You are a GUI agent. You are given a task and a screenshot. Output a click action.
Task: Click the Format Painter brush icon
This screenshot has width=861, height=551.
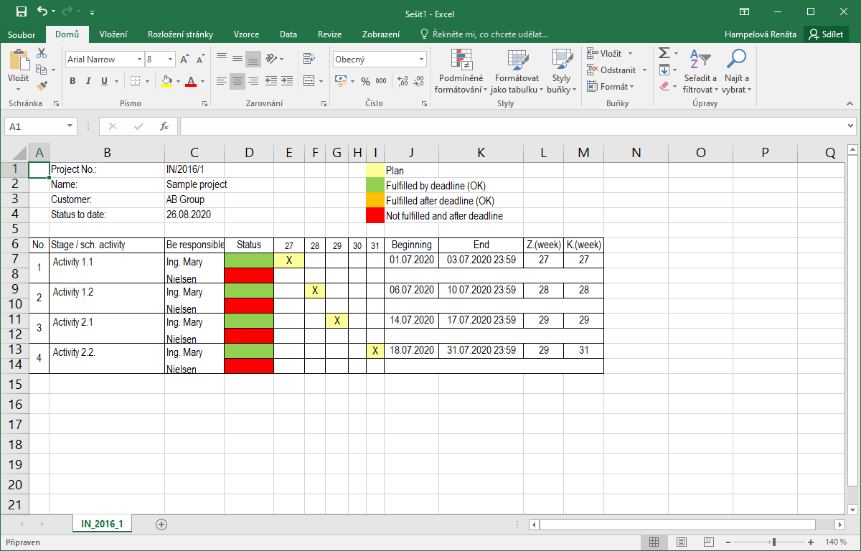42,85
